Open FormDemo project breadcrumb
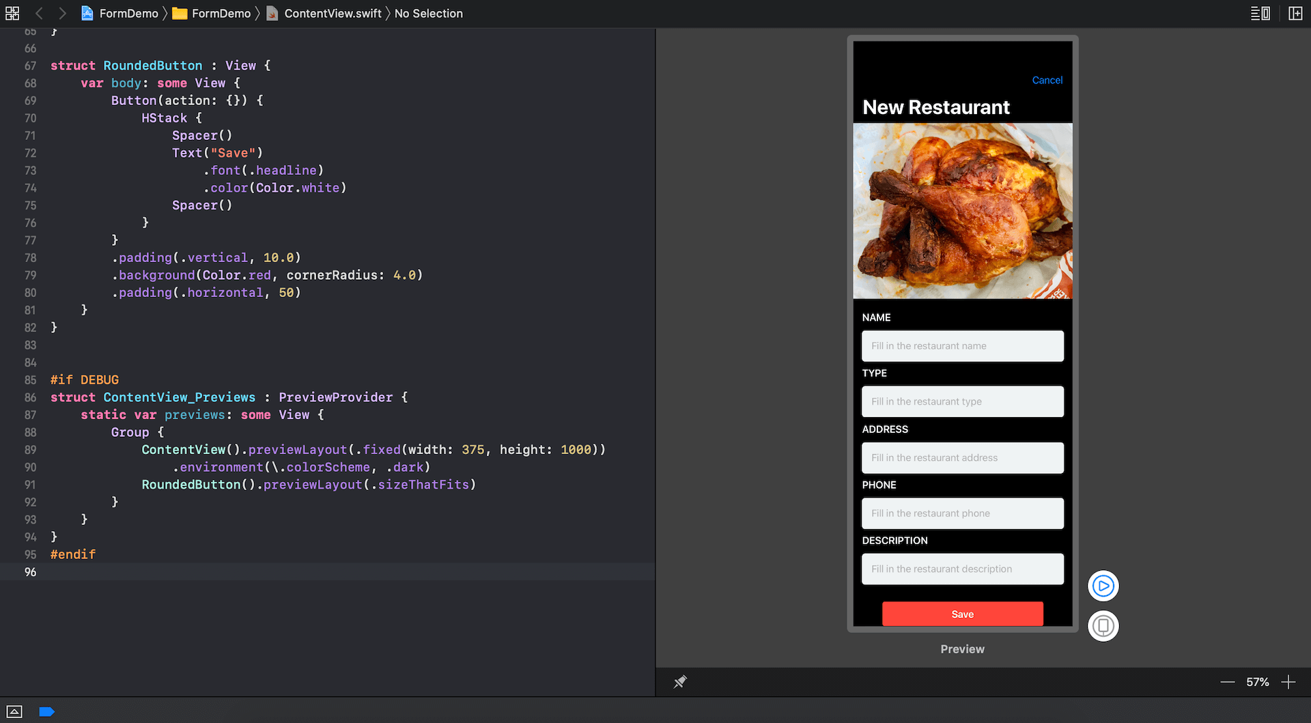The width and height of the screenshot is (1311, 723). point(120,13)
